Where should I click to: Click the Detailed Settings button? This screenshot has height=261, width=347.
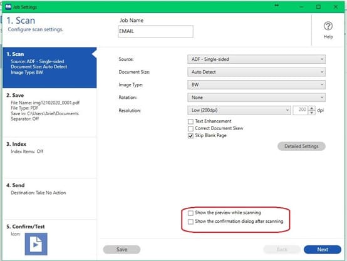point(301,146)
